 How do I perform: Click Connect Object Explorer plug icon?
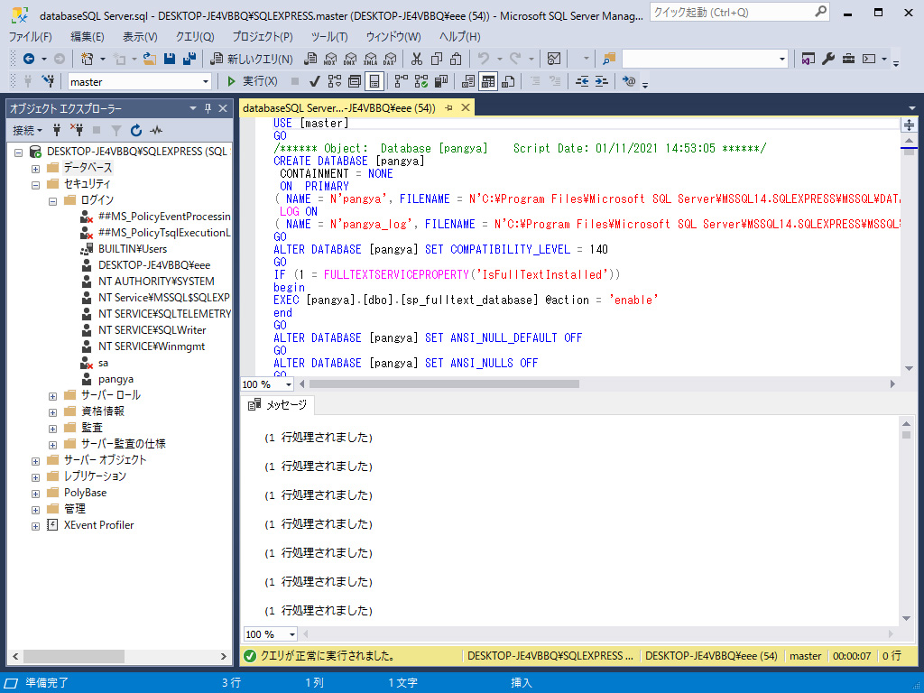pyautogui.click(x=57, y=130)
